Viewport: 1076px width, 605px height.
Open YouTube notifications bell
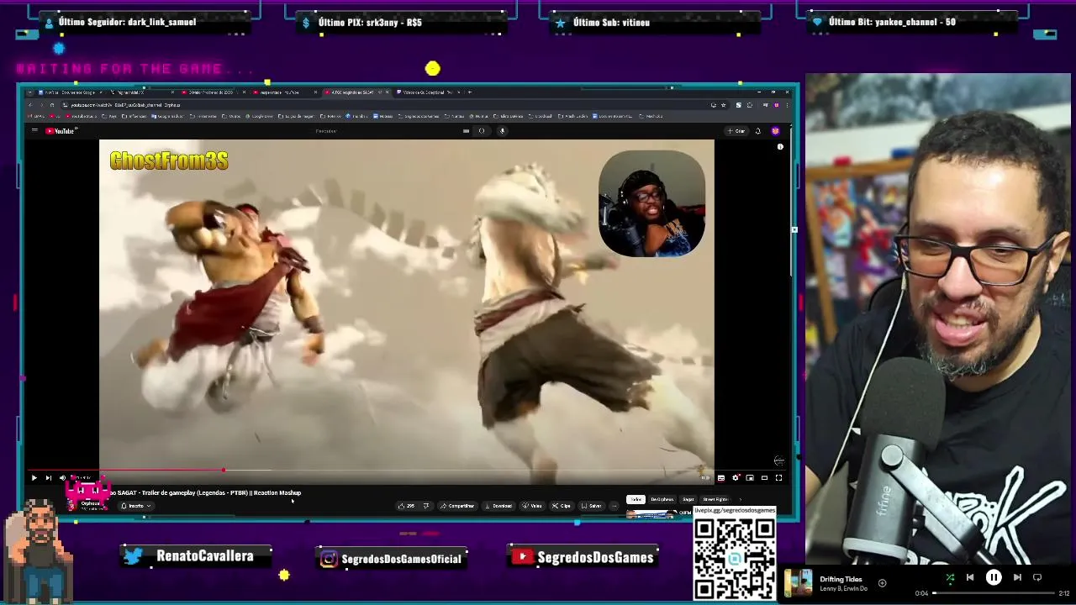click(x=757, y=131)
